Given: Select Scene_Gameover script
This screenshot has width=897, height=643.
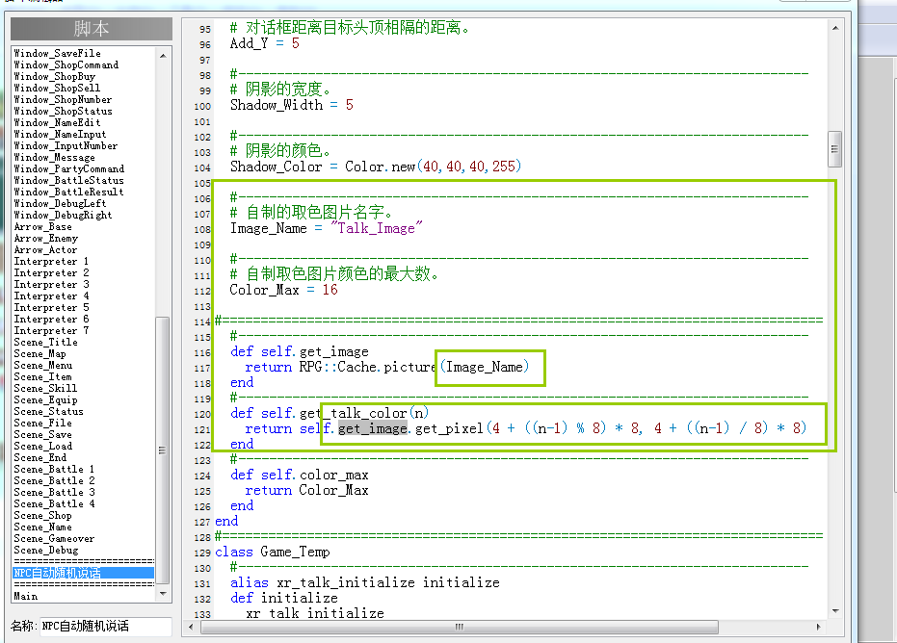Looking at the screenshot, I should 54,538.
